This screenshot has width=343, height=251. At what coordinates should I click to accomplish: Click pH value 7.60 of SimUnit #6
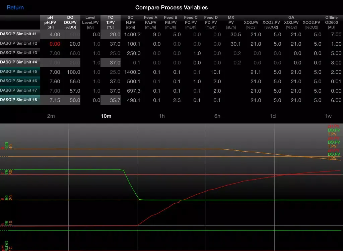pyautogui.click(x=55, y=81)
